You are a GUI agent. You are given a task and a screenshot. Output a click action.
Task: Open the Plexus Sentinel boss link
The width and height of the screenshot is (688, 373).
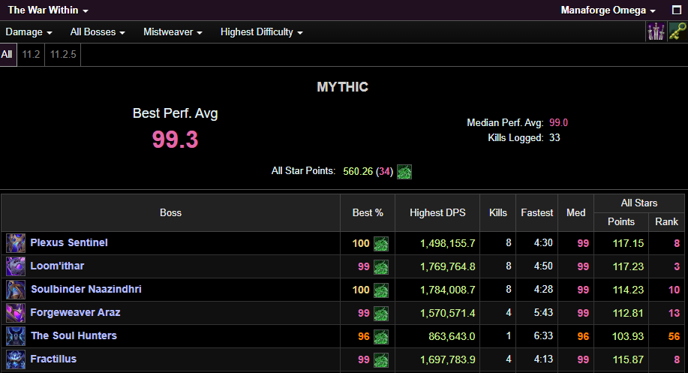point(69,243)
